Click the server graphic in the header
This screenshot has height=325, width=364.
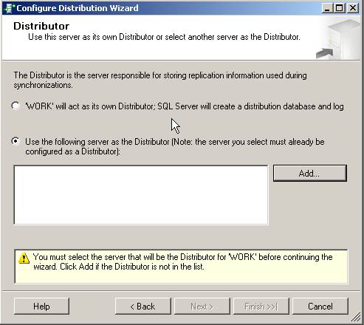pyautogui.click(x=339, y=39)
